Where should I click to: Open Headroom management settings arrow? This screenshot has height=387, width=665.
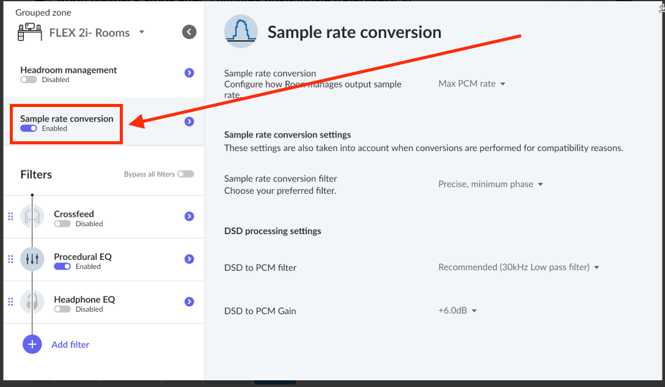189,73
